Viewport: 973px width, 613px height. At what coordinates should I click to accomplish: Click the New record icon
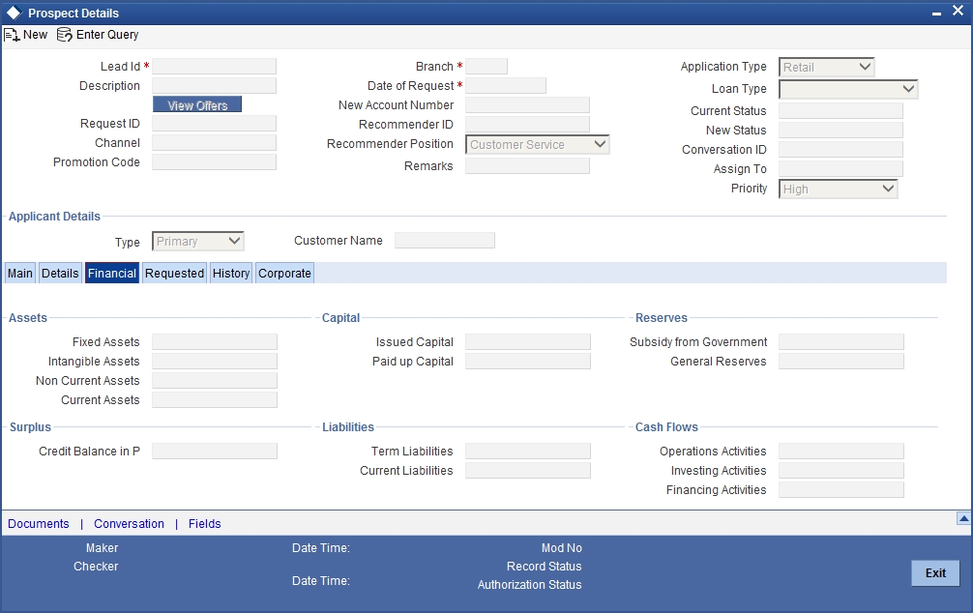pyautogui.click(x=12, y=35)
